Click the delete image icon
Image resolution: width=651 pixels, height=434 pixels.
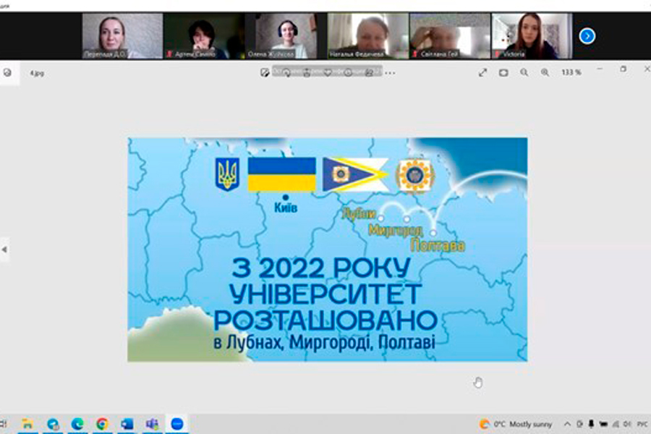[307, 72]
